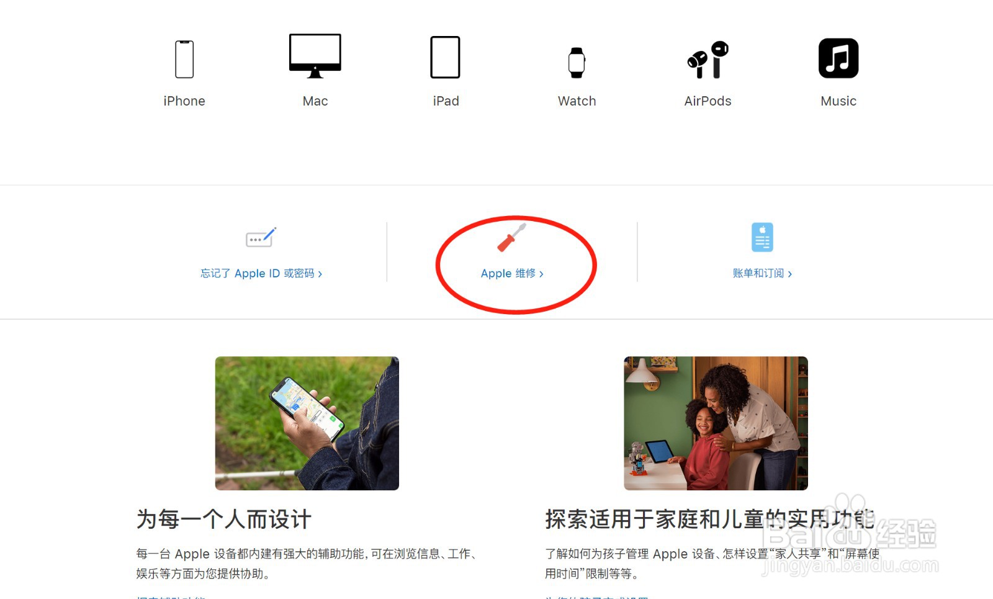Open the Mac support label
This screenshot has height=599, width=993.
click(x=315, y=101)
